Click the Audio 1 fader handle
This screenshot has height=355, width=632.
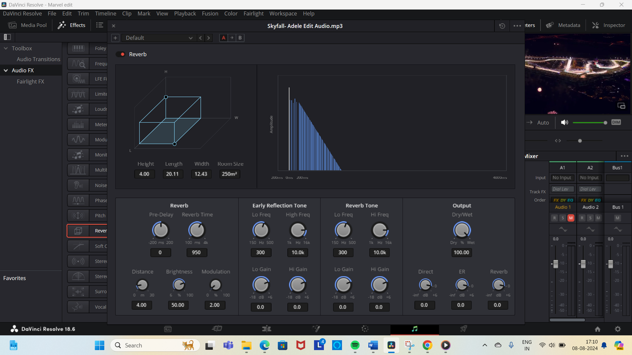coord(555,263)
